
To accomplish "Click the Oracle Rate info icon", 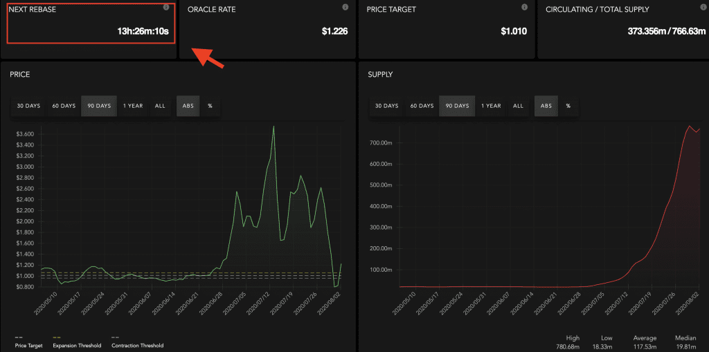I will coord(345,7).
